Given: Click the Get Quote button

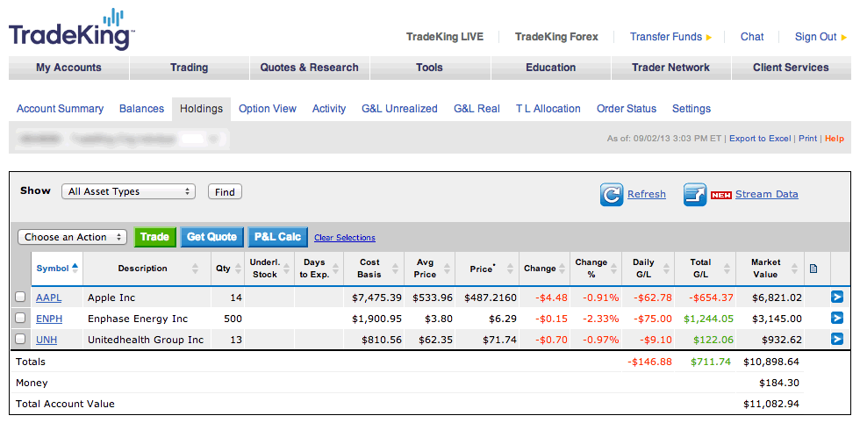Looking at the screenshot, I should pos(211,237).
